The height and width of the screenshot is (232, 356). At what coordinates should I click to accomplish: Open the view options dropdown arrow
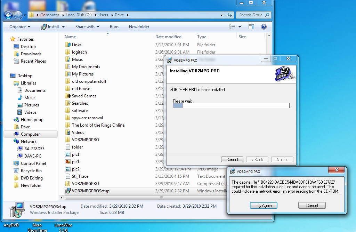(240, 27)
